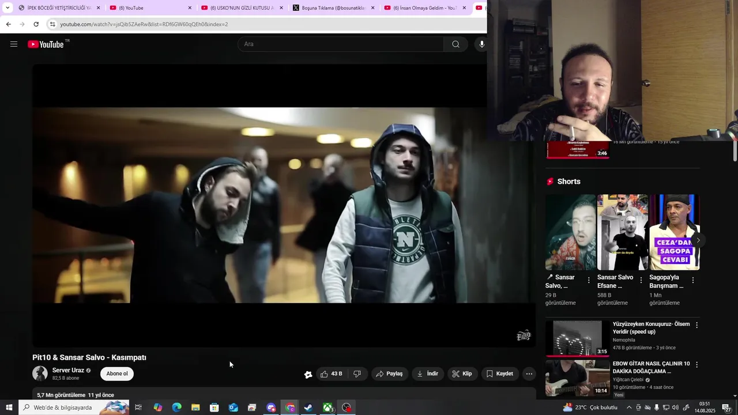
Task: Open Outlook from the taskbar
Action: (233, 408)
